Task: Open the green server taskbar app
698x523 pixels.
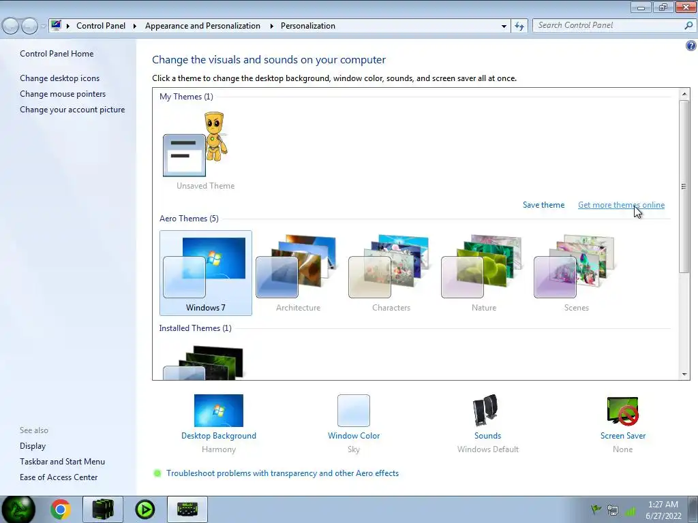Action: pos(103,509)
